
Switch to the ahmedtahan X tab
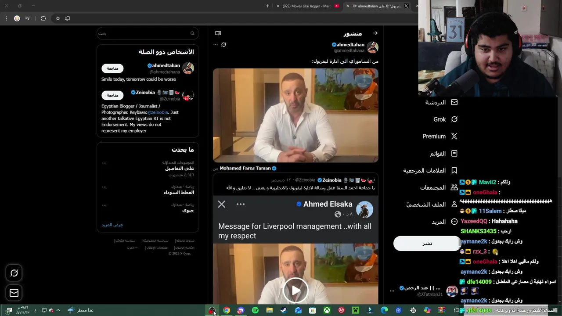pos(379,6)
